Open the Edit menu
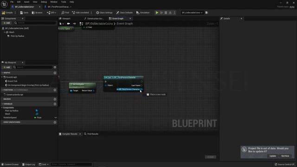The height and width of the screenshot is (167, 297). click(x=19, y=2)
